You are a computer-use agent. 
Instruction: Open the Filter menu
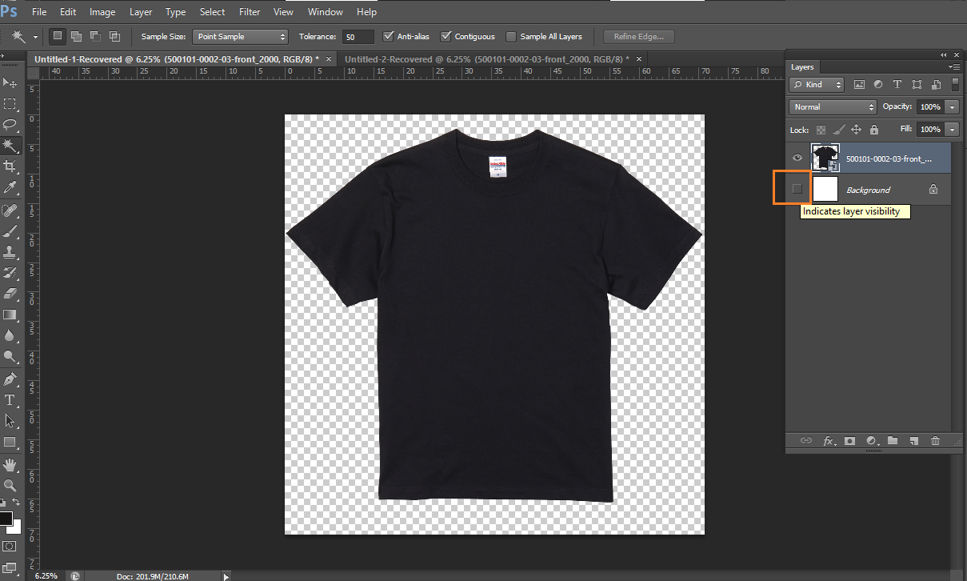[250, 12]
